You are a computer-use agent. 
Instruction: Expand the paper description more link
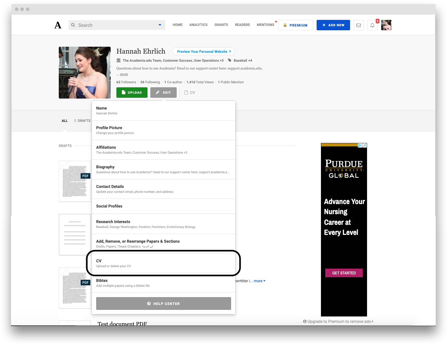click(x=260, y=281)
